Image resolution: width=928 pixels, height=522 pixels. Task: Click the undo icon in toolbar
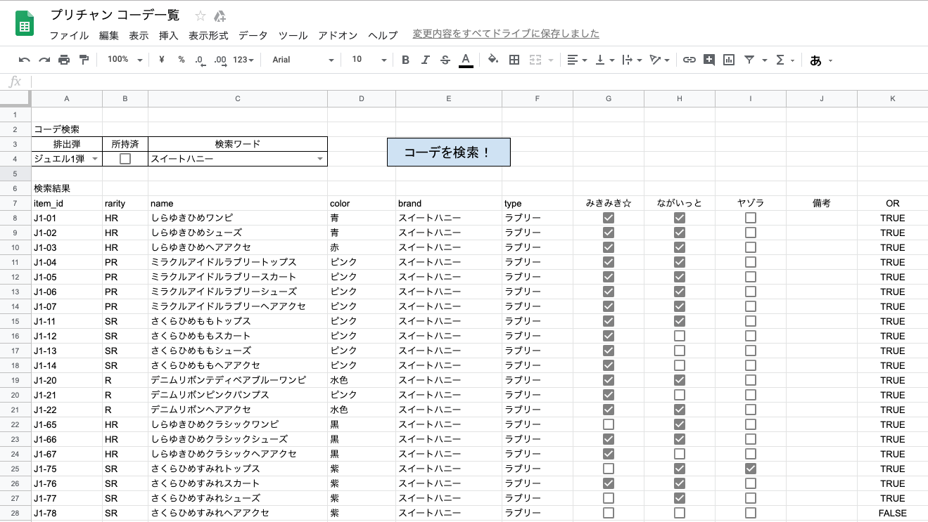click(25, 60)
